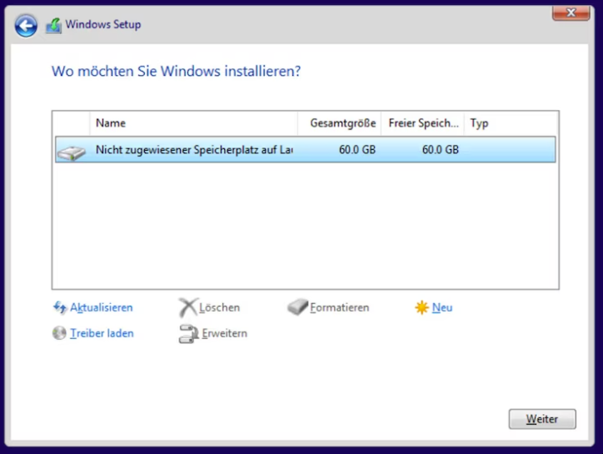Screen dimensions: 603x454
Task: Close the Windows Setup dialog
Action: click(x=571, y=12)
